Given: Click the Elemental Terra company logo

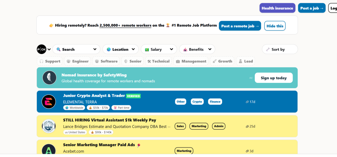Looking at the screenshot, I should (x=49, y=102).
